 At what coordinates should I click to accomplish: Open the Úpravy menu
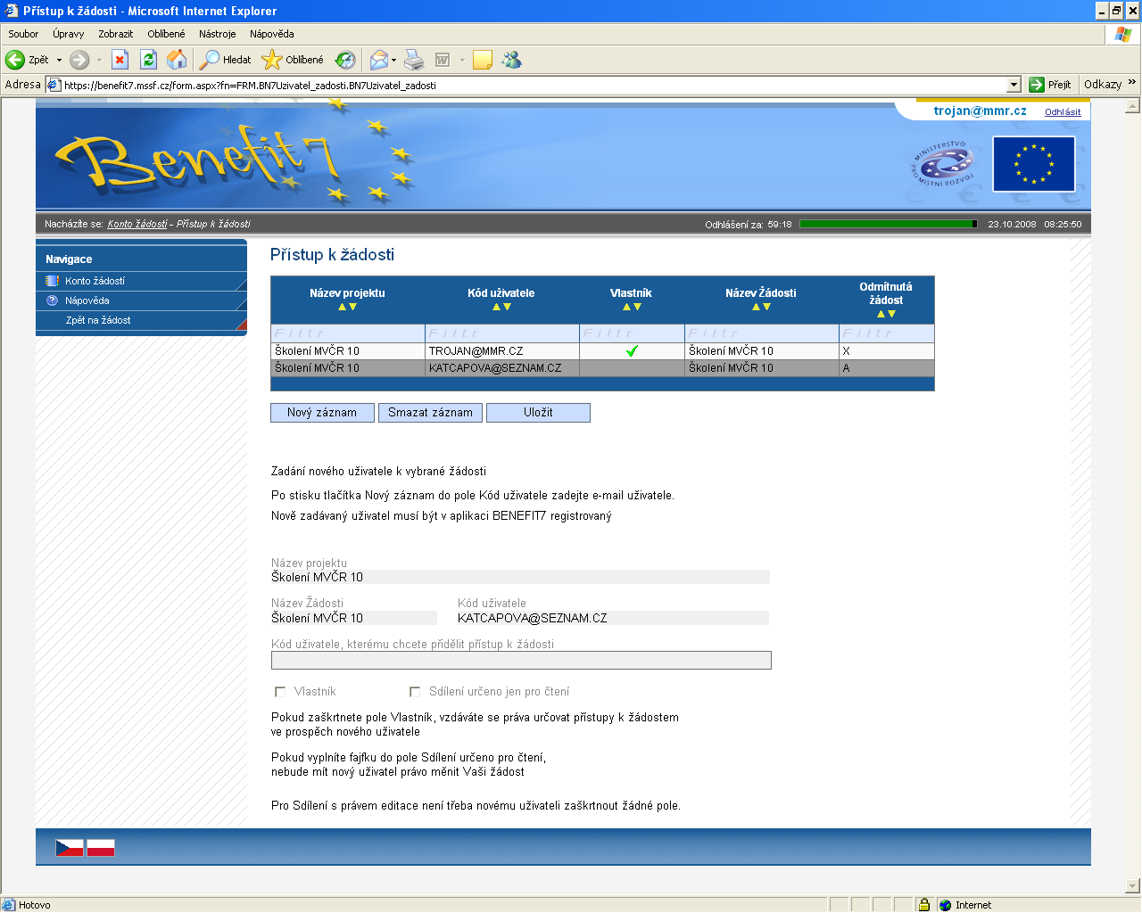click(x=69, y=34)
